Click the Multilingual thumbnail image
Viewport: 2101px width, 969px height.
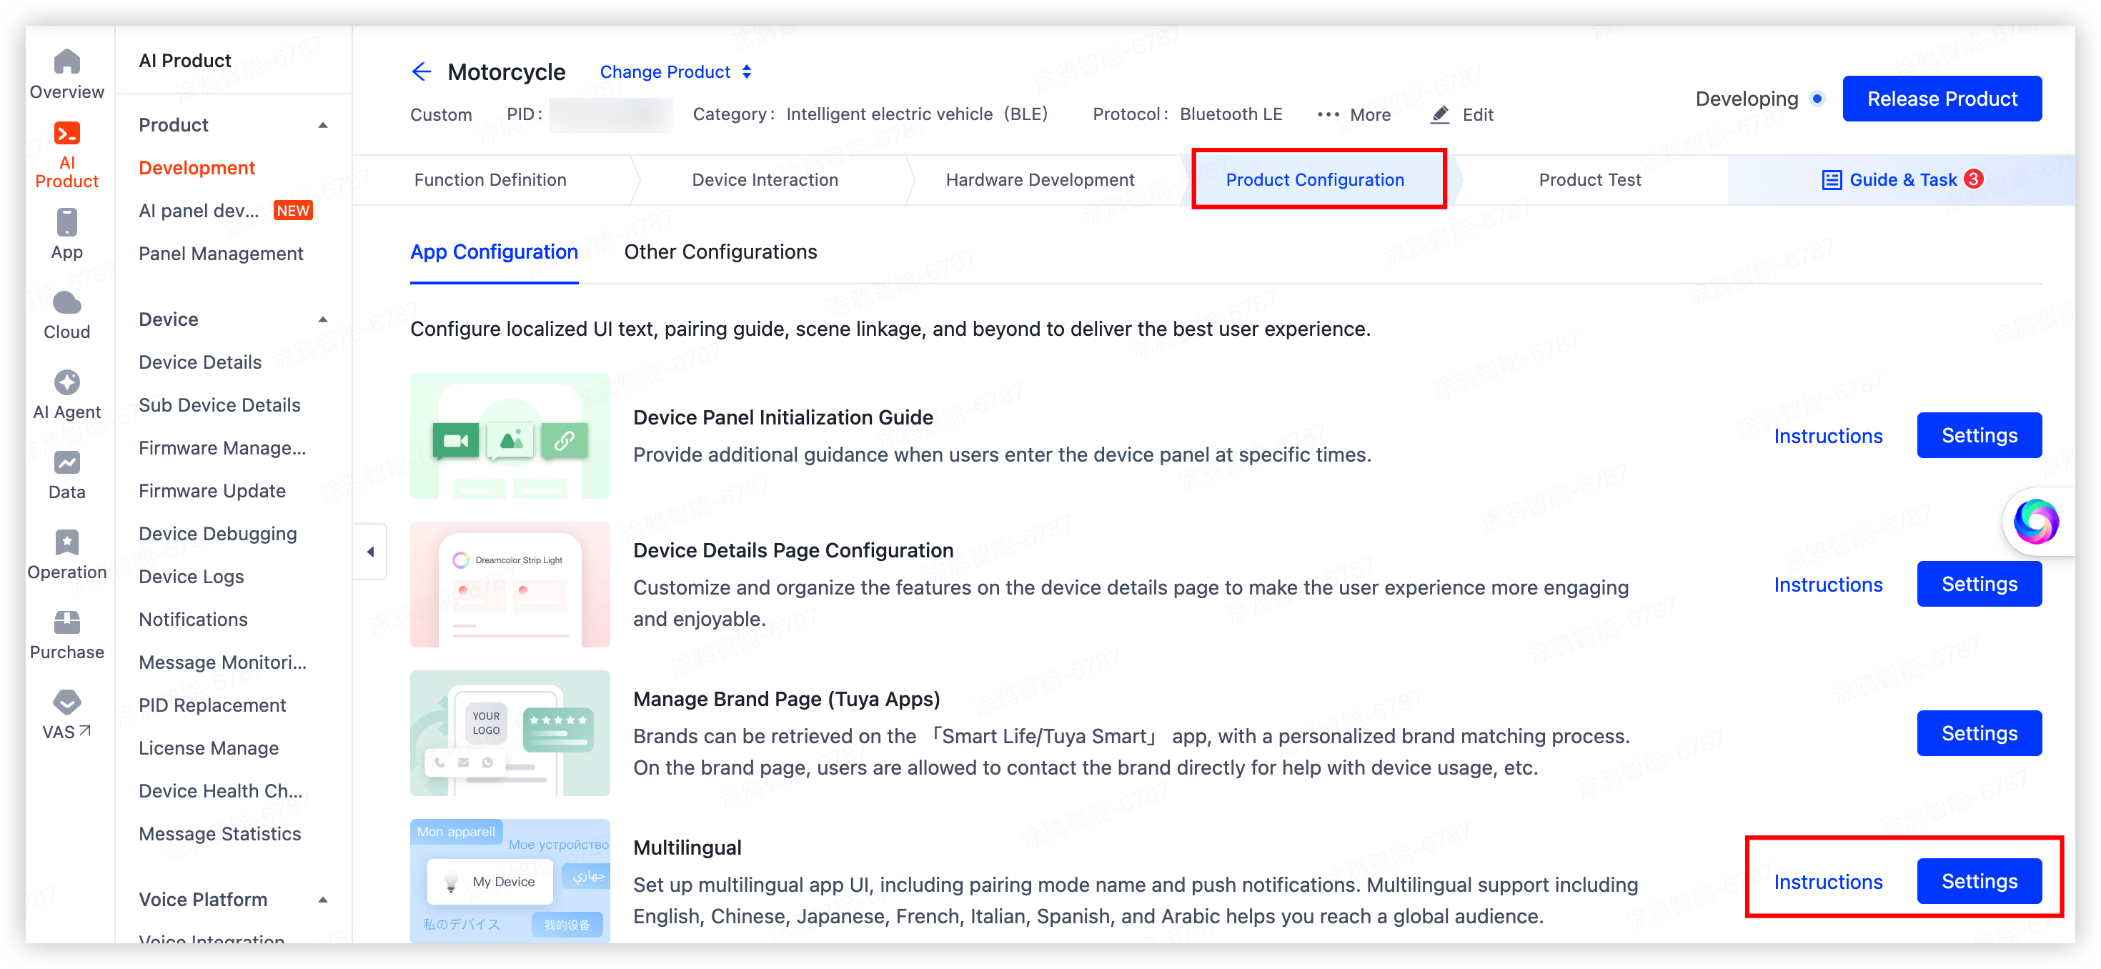point(510,881)
